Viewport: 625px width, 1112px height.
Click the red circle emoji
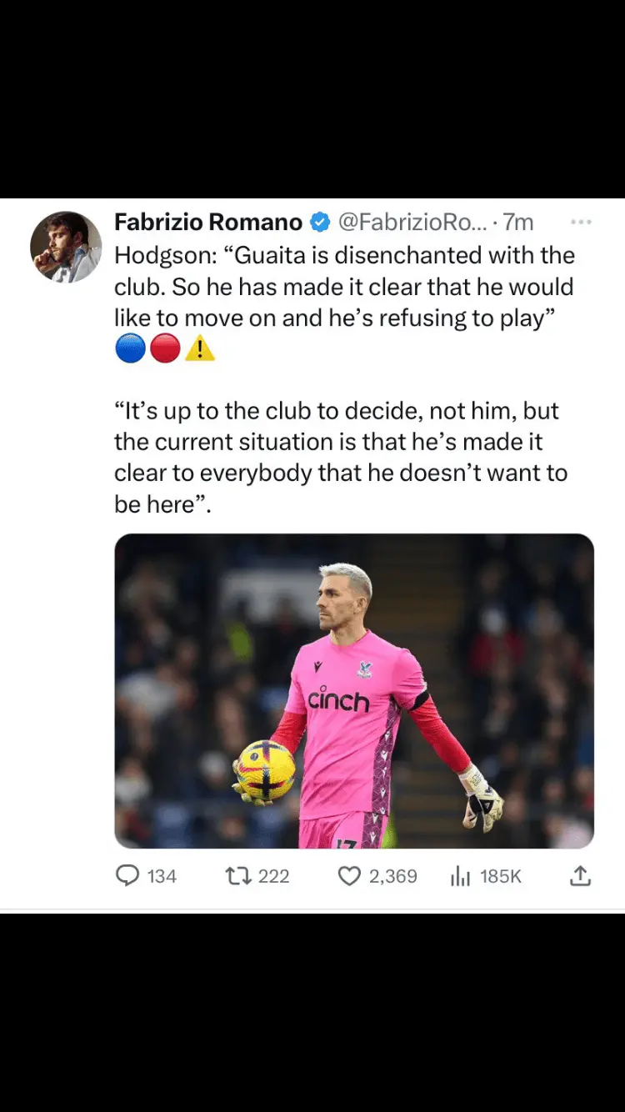point(165,348)
